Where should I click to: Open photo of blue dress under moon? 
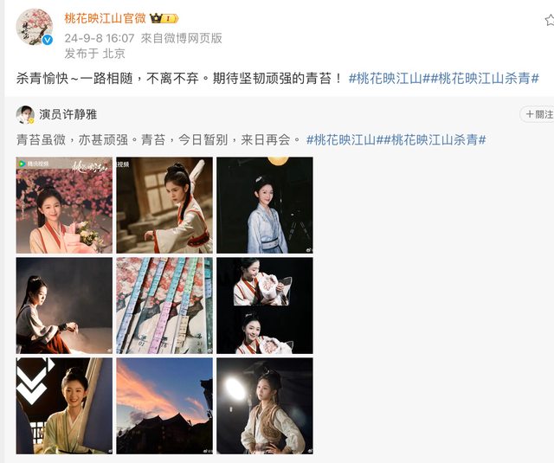tap(265, 205)
